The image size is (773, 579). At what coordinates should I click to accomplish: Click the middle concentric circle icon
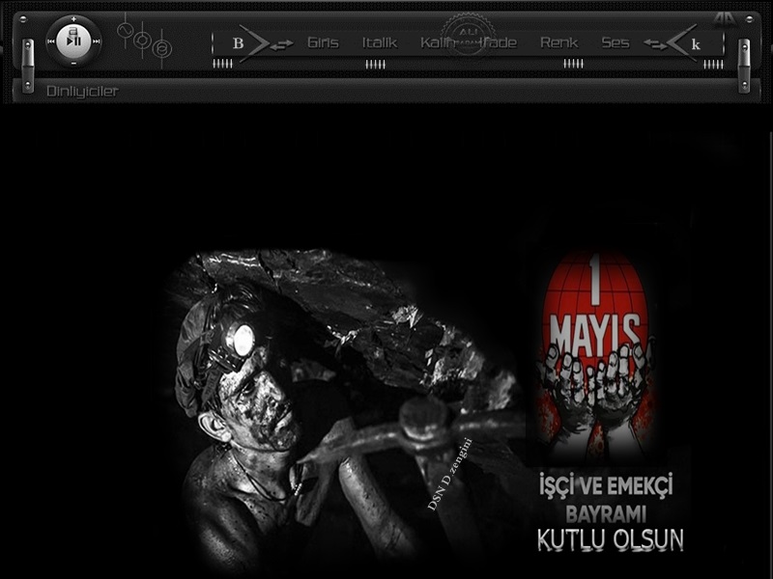tap(142, 41)
